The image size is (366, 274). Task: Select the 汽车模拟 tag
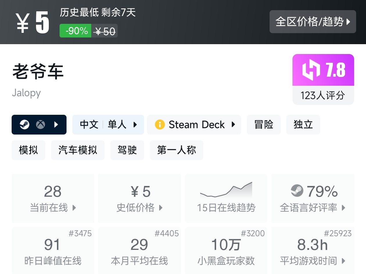[78, 150]
